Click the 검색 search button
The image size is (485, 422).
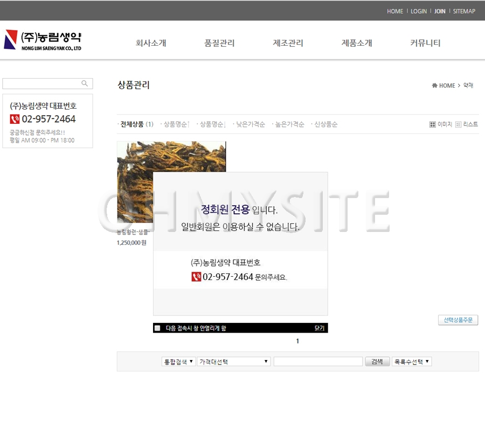click(x=377, y=362)
